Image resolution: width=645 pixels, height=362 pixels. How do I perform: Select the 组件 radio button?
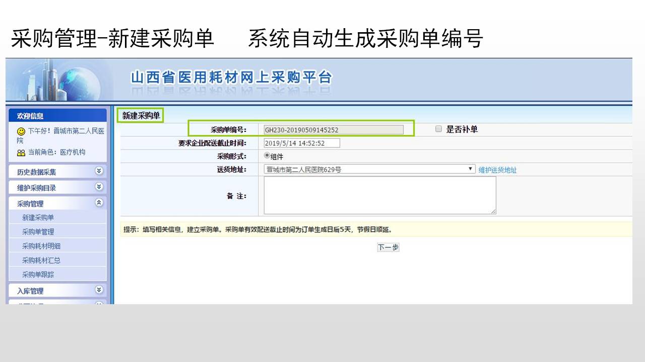tap(267, 156)
